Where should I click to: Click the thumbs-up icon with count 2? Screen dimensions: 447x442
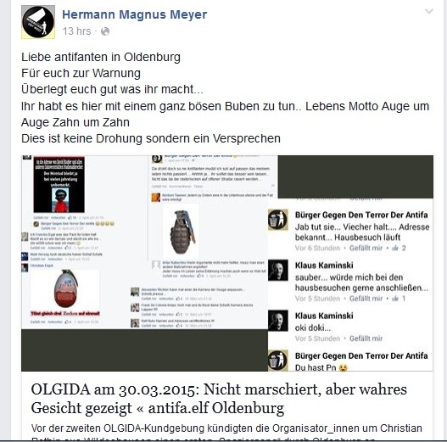pyautogui.click(x=399, y=248)
